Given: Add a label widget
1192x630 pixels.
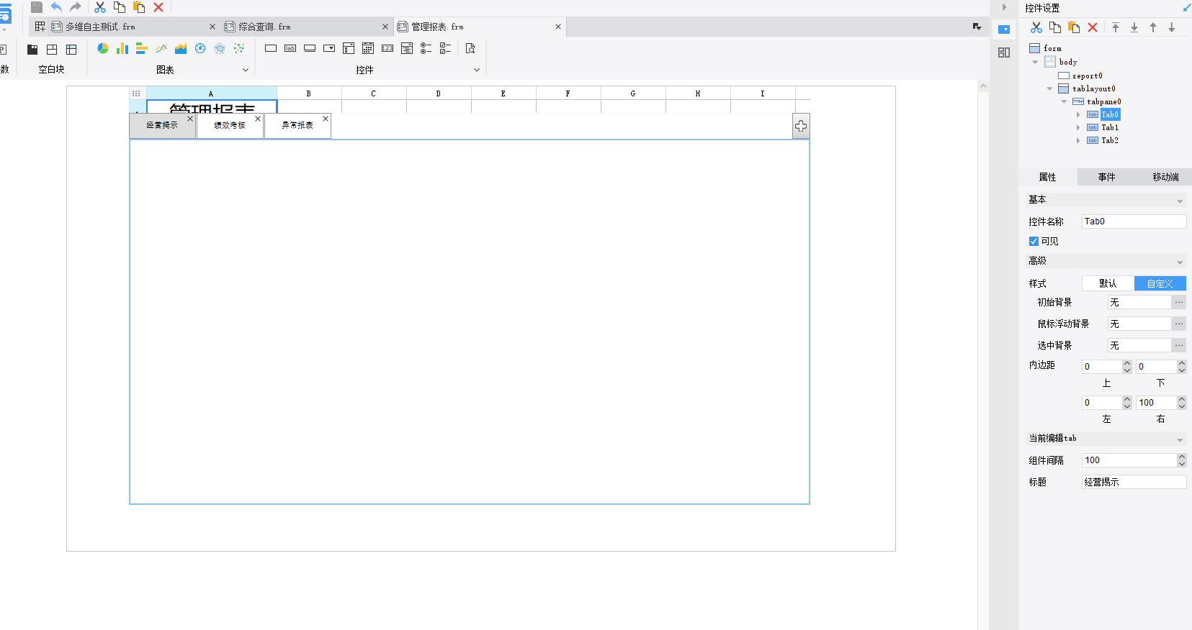Looking at the screenshot, I should (290, 48).
